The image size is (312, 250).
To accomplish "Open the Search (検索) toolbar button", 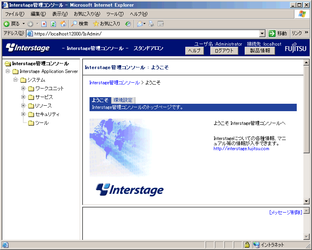I will (80, 24).
